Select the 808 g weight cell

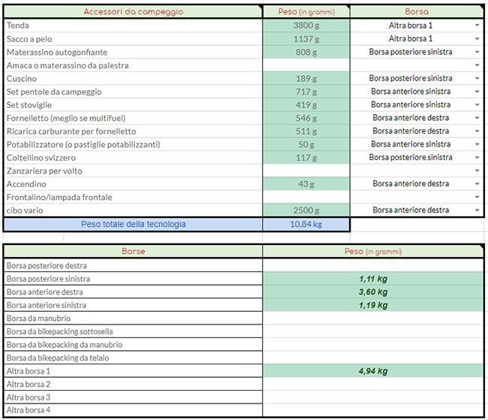pos(306,52)
